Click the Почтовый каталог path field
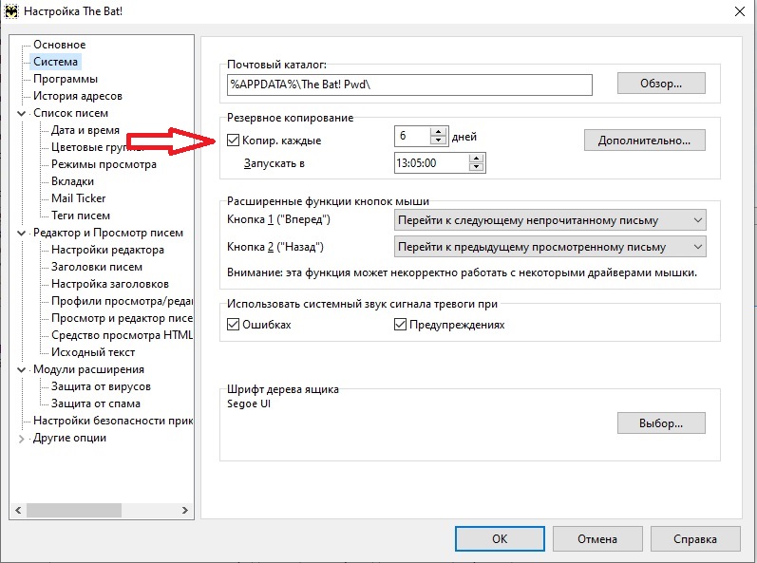Screen dimensions: 757x563 click(409, 84)
